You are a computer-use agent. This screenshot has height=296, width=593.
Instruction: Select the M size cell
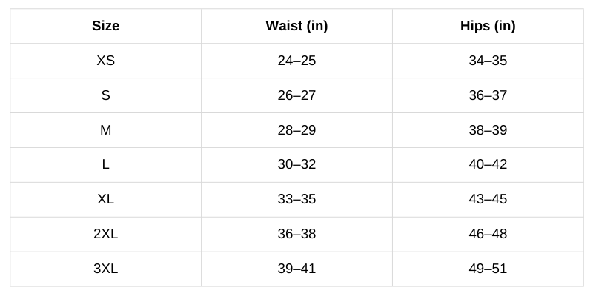click(105, 130)
